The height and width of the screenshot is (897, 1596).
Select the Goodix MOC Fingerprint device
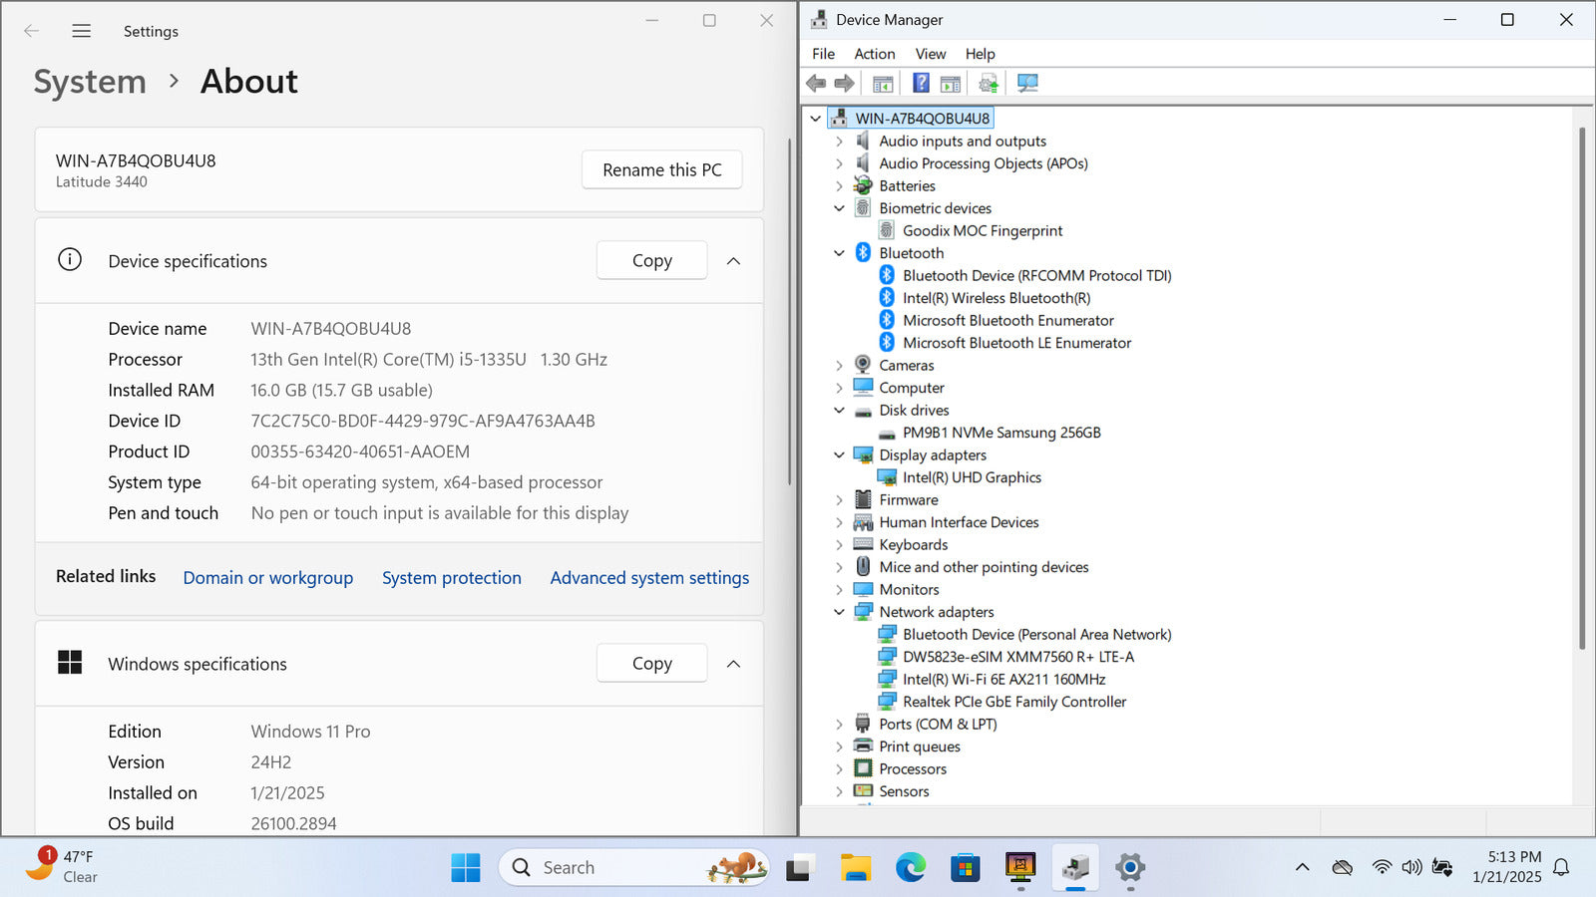point(983,230)
